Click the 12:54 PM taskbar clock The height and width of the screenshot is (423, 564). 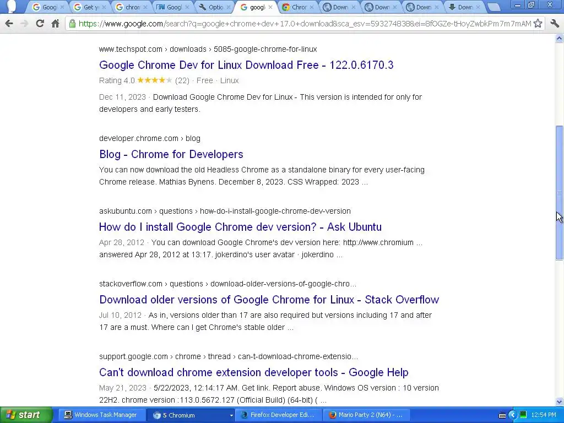pos(544,415)
